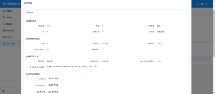Image resolution: width=215 pixels, height=94 pixels.
Task: Click the 质保期(年) value 3
Action: pos(102,49)
